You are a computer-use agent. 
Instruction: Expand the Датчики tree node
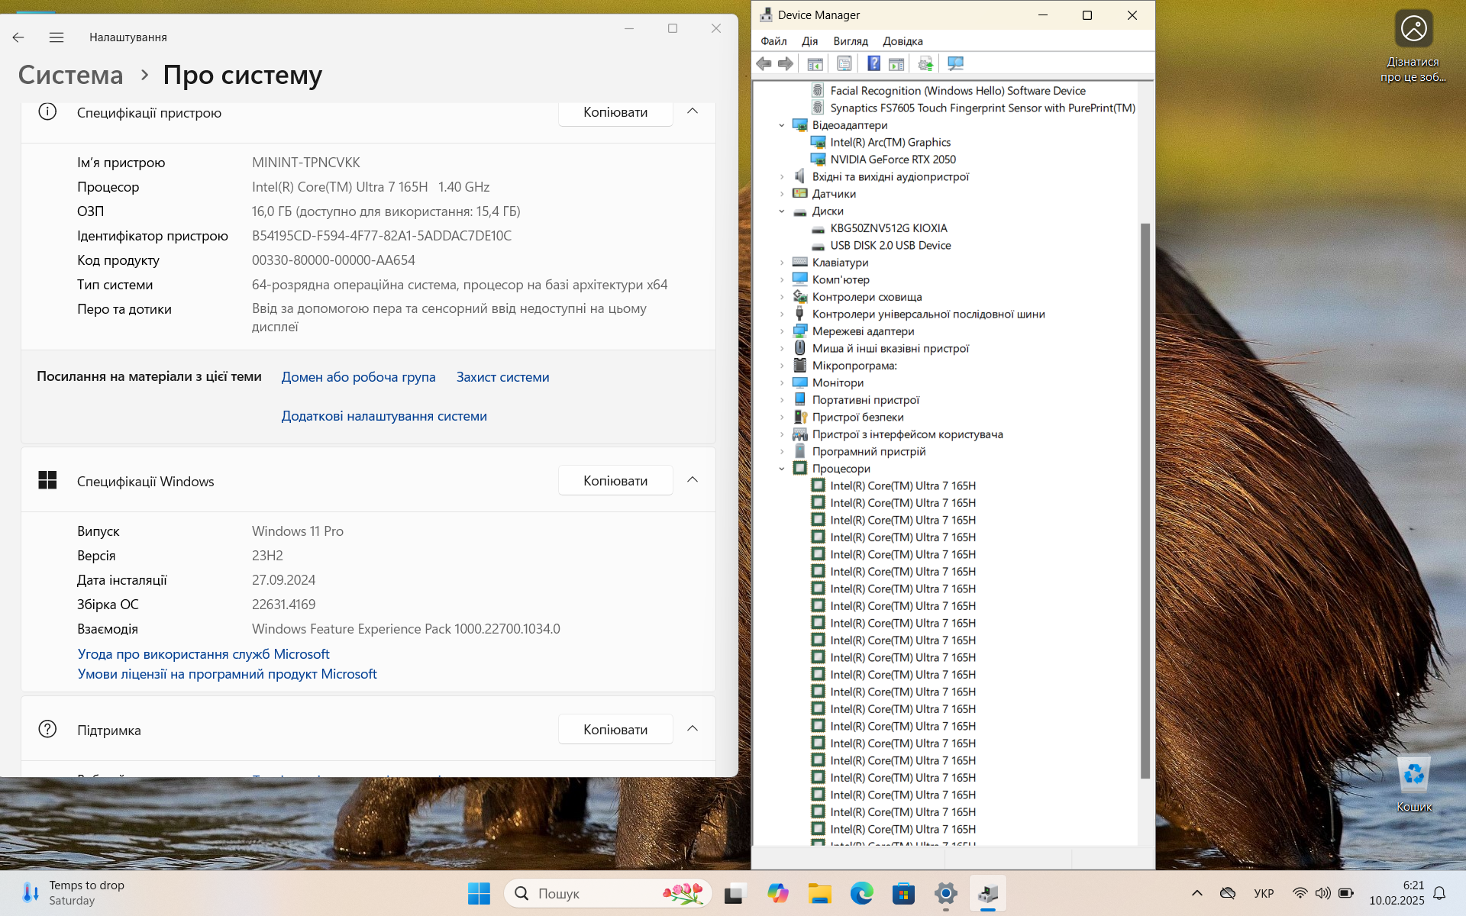(782, 194)
